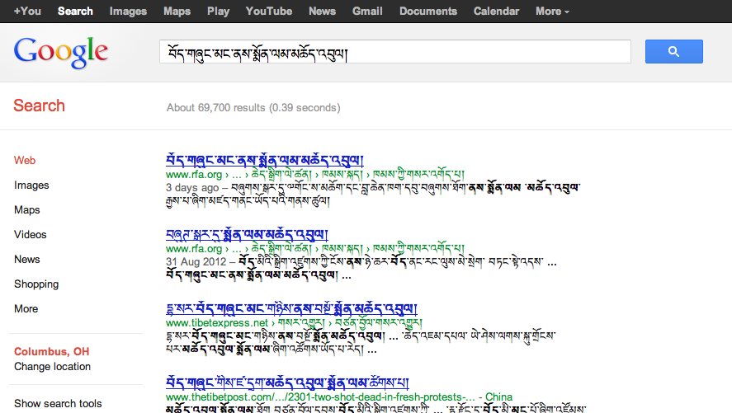Open Maps in the top bar

pyautogui.click(x=177, y=12)
